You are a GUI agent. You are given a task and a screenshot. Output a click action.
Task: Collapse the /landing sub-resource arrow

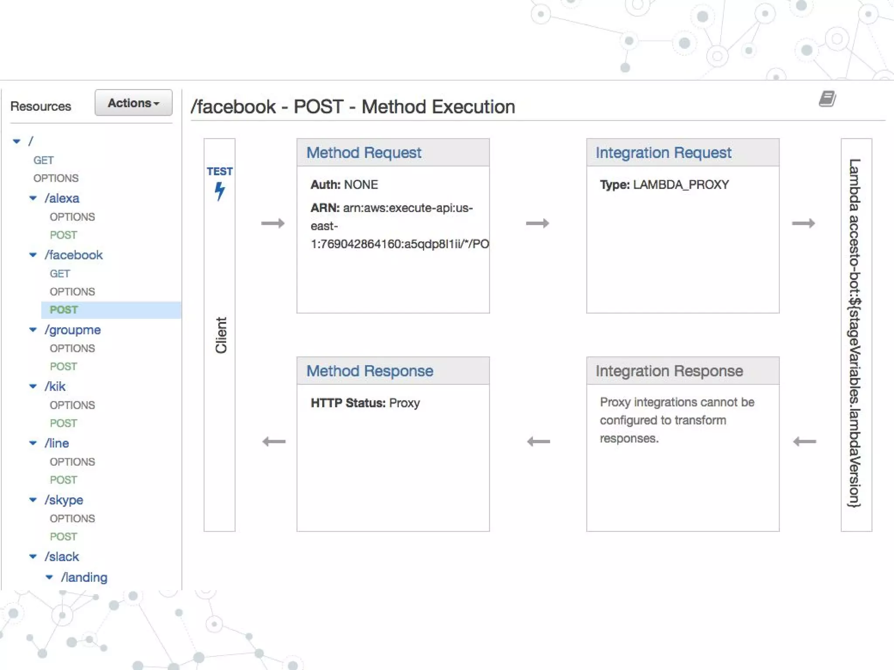[x=49, y=578]
